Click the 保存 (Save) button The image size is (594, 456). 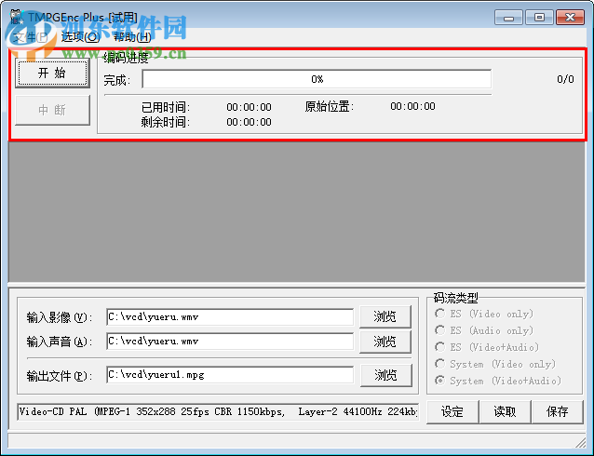[x=558, y=411]
